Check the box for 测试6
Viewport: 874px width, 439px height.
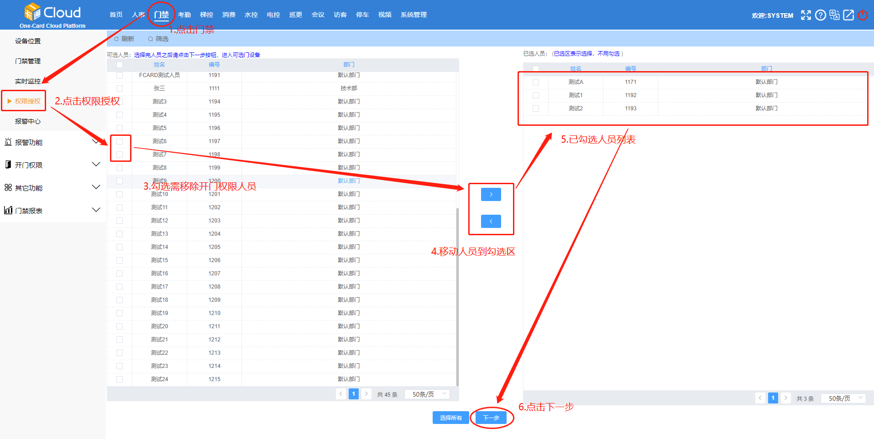[x=120, y=141]
